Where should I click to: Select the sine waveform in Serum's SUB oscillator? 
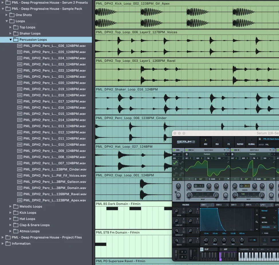pyautogui.click(x=175, y=163)
